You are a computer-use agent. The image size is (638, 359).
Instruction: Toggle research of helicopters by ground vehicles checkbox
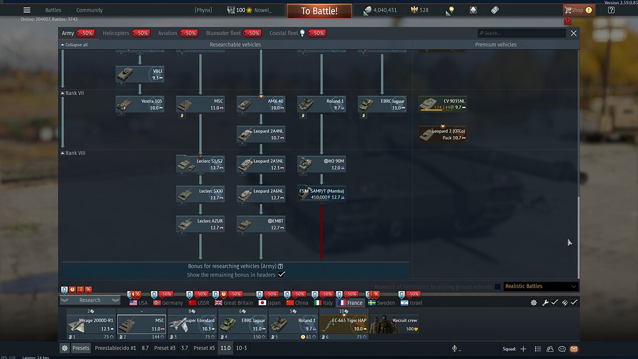tap(497, 286)
